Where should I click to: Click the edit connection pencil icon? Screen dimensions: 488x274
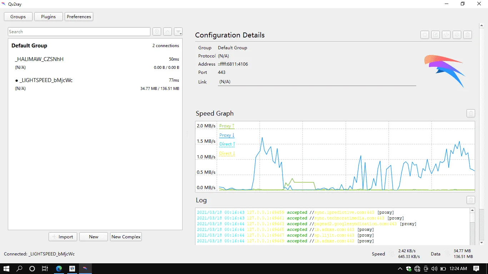pyautogui.click(x=435, y=35)
